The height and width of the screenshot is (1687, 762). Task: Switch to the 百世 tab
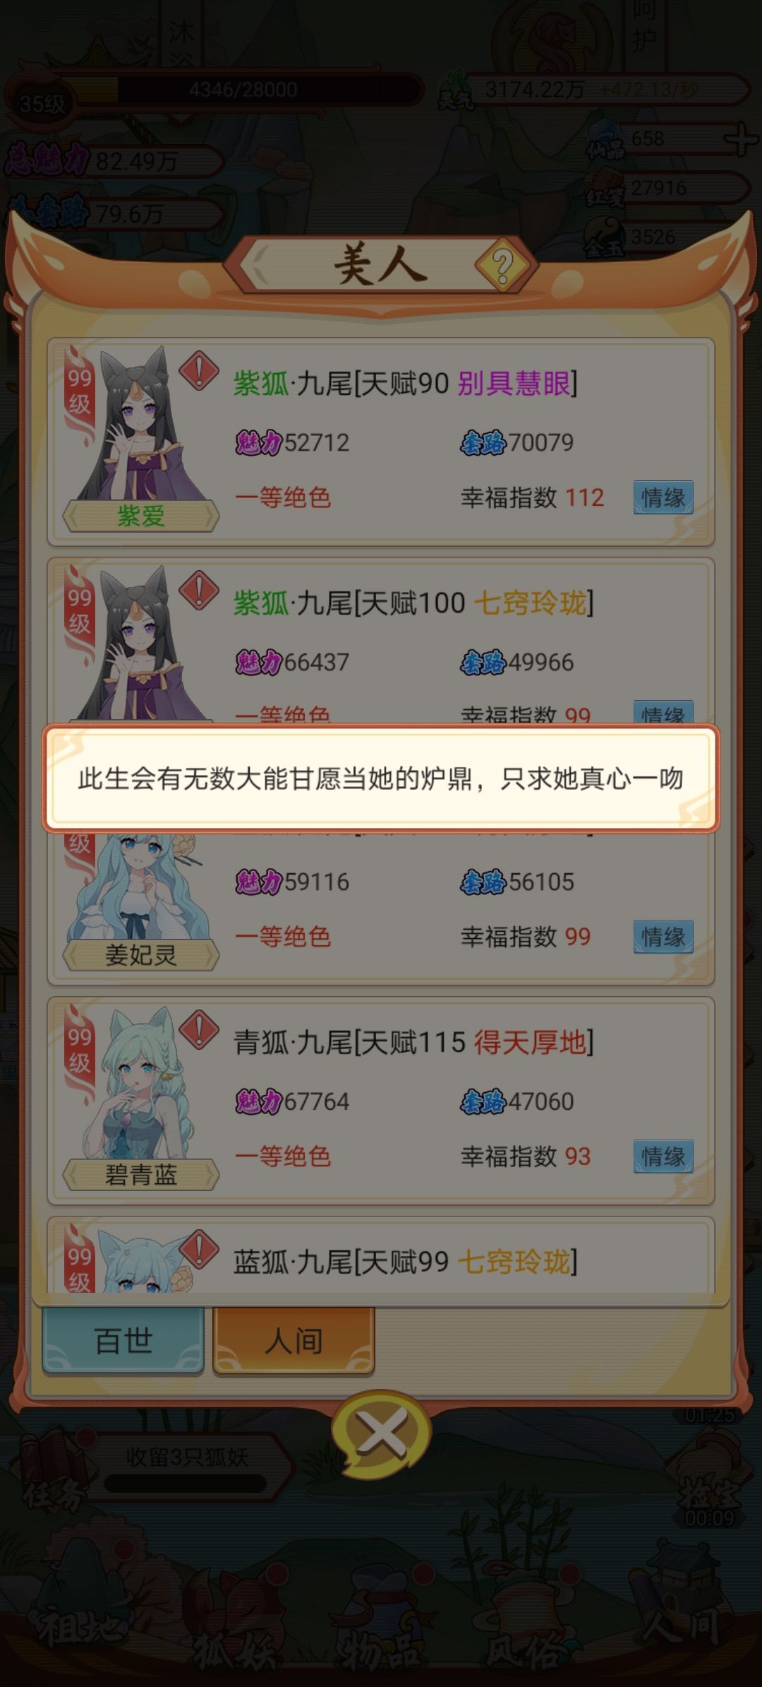click(123, 1340)
